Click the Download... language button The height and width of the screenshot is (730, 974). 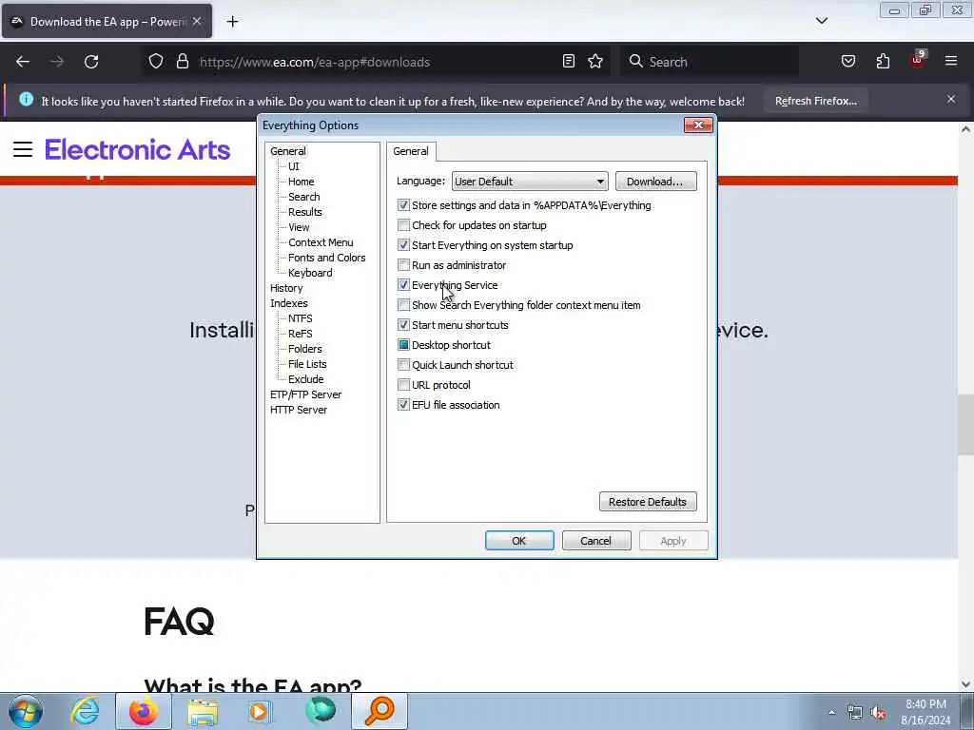(x=656, y=182)
